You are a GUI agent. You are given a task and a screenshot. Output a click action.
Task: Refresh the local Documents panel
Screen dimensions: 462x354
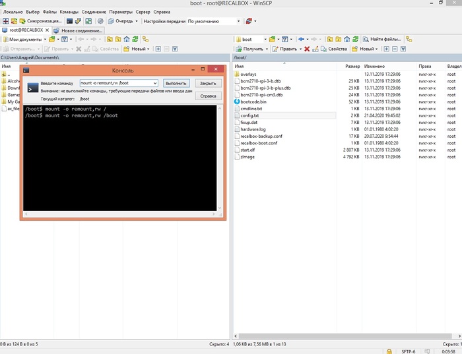click(x=136, y=40)
